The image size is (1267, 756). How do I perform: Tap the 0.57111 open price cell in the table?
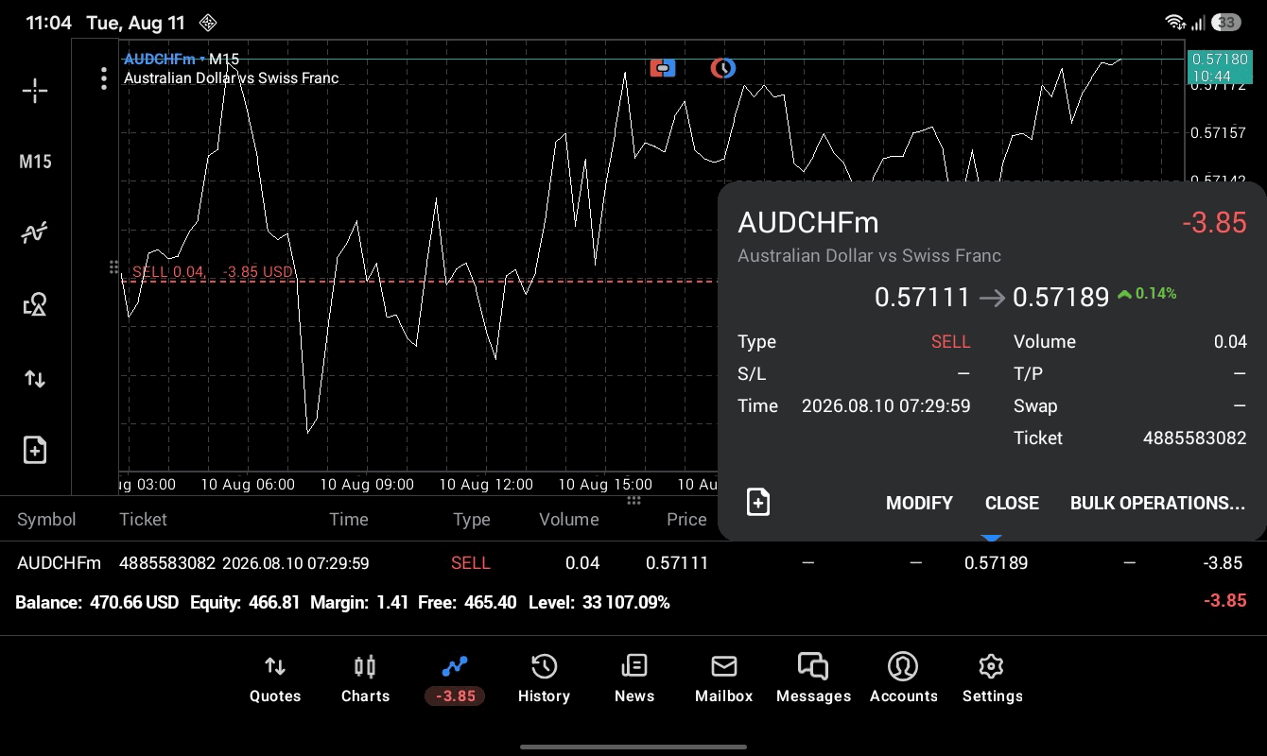pos(677,562)
